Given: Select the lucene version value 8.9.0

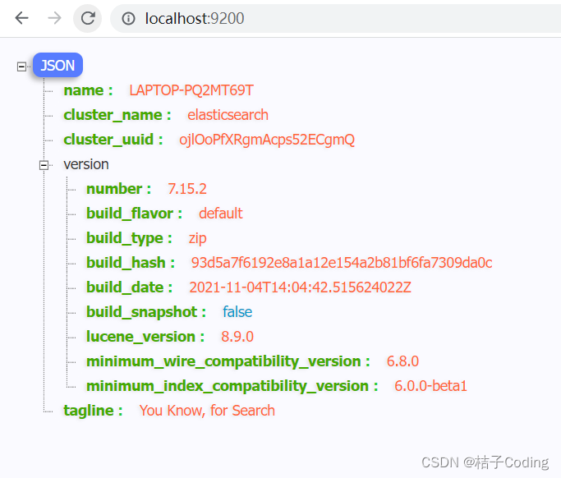Looking at the screenshot, I should click(237, 337).
